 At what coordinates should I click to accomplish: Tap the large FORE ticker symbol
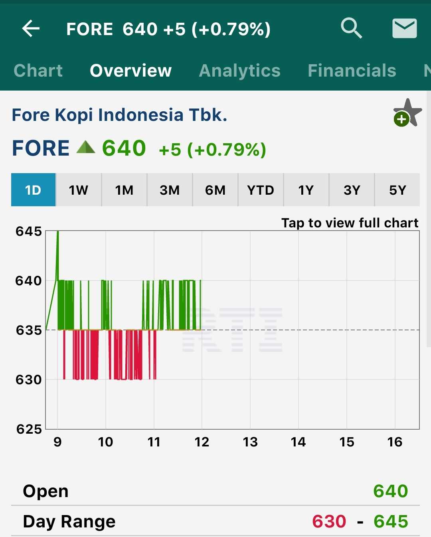coord(41,148)
